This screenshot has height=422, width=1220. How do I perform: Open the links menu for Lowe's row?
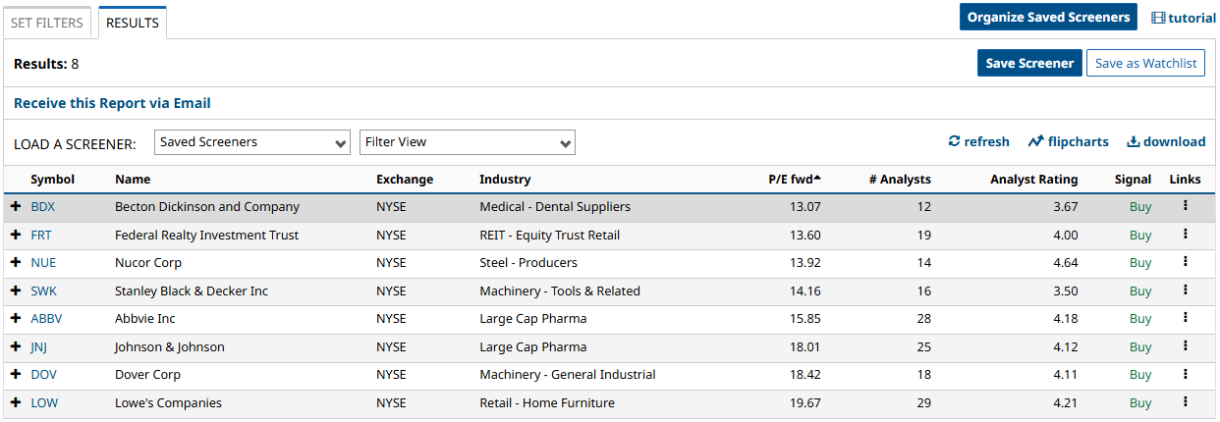pyautogui.click(x=1185, y=402)
